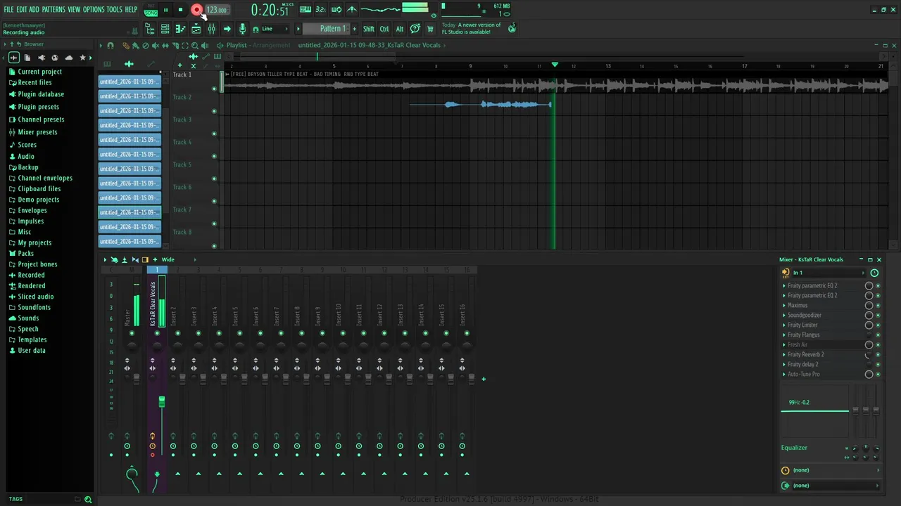This screenshot has width=901, height=506.
Task: Open the HELP menu
Action: [131, 10]
